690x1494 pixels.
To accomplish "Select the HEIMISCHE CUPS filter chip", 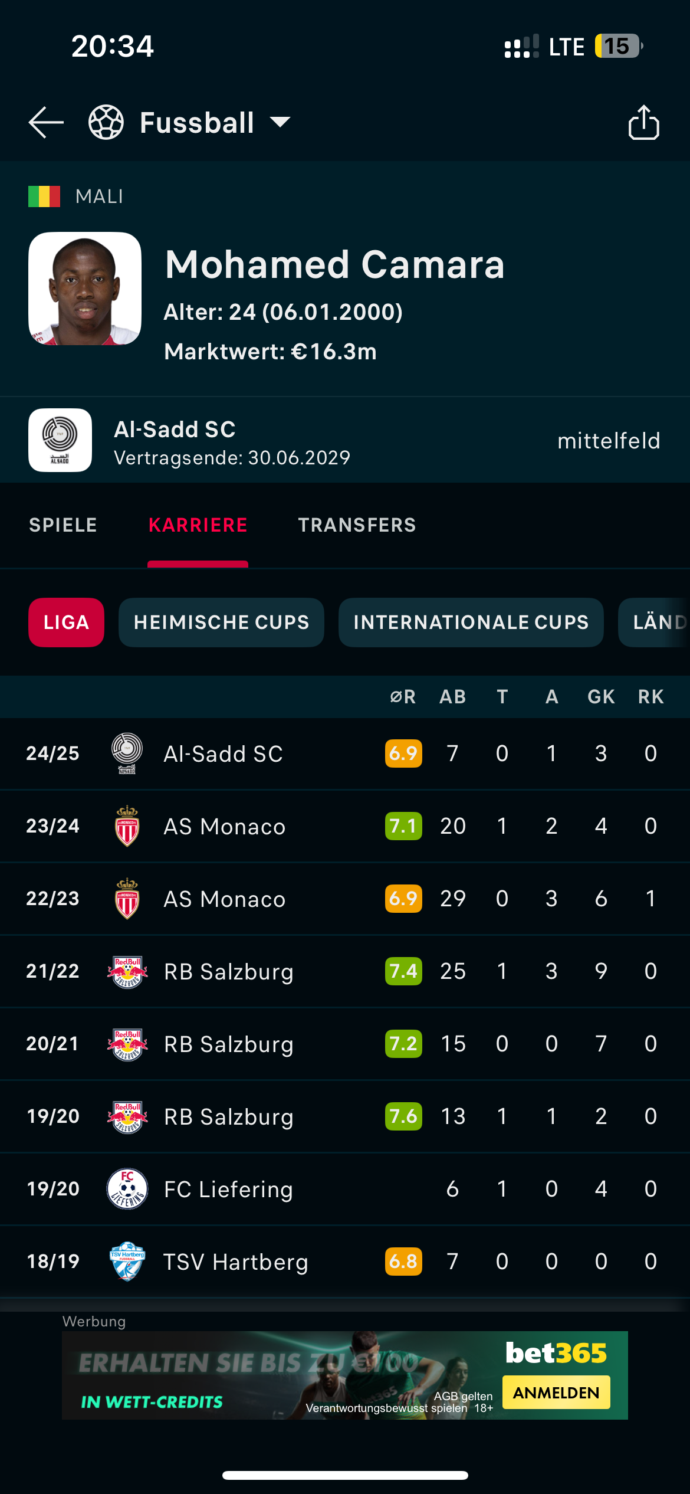I will click(x=221, y=622).
